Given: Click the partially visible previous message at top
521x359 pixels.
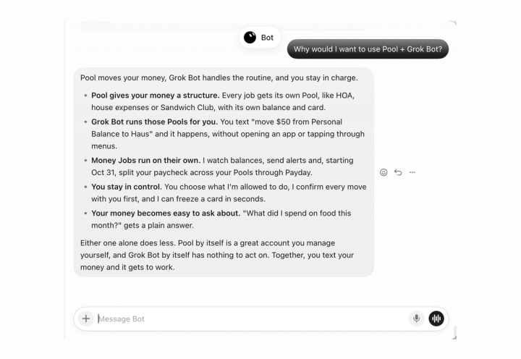Looking at the screenshot, I should (x=224, y=25).
